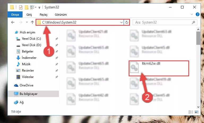Screen dimensions: 204x123
Task: Open the Dosya menu
Action: coord(15,15)
